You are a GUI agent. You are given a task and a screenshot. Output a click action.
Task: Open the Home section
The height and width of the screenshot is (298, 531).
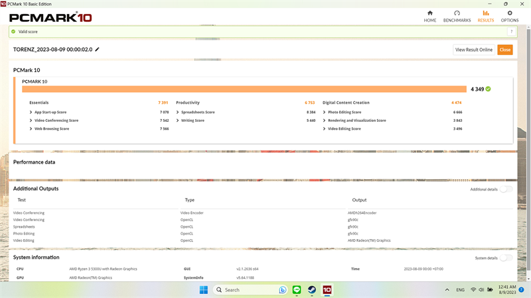coord(429,16)
